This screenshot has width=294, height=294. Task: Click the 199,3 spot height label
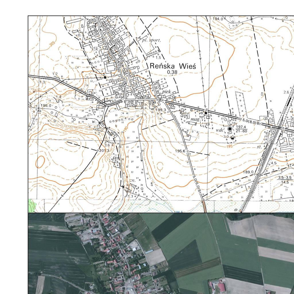[x=161, y=109]
